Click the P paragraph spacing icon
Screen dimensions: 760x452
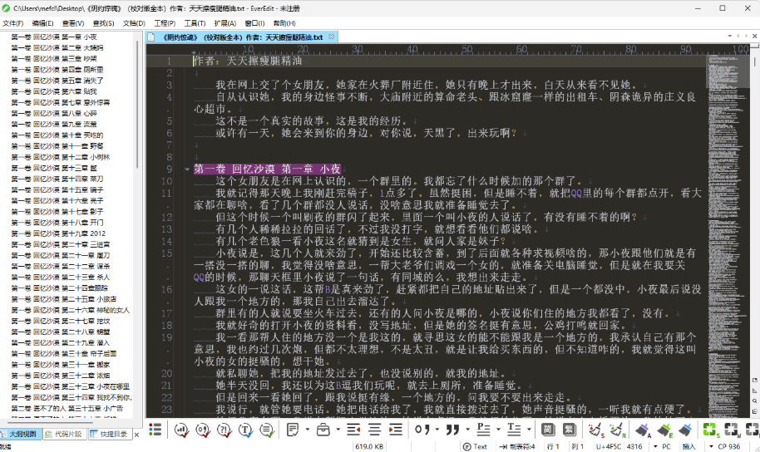(483, 430)
